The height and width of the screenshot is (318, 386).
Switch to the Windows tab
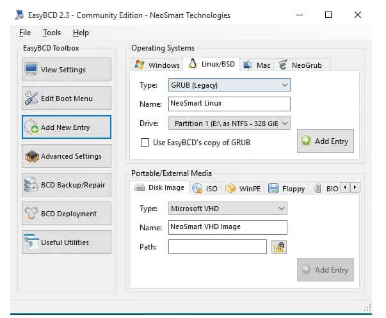pos(157,65)
